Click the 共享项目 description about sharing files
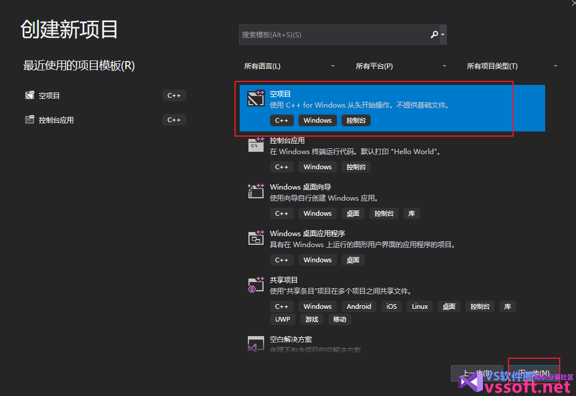This screenshot has width=576, height=396. coord(340,291)
